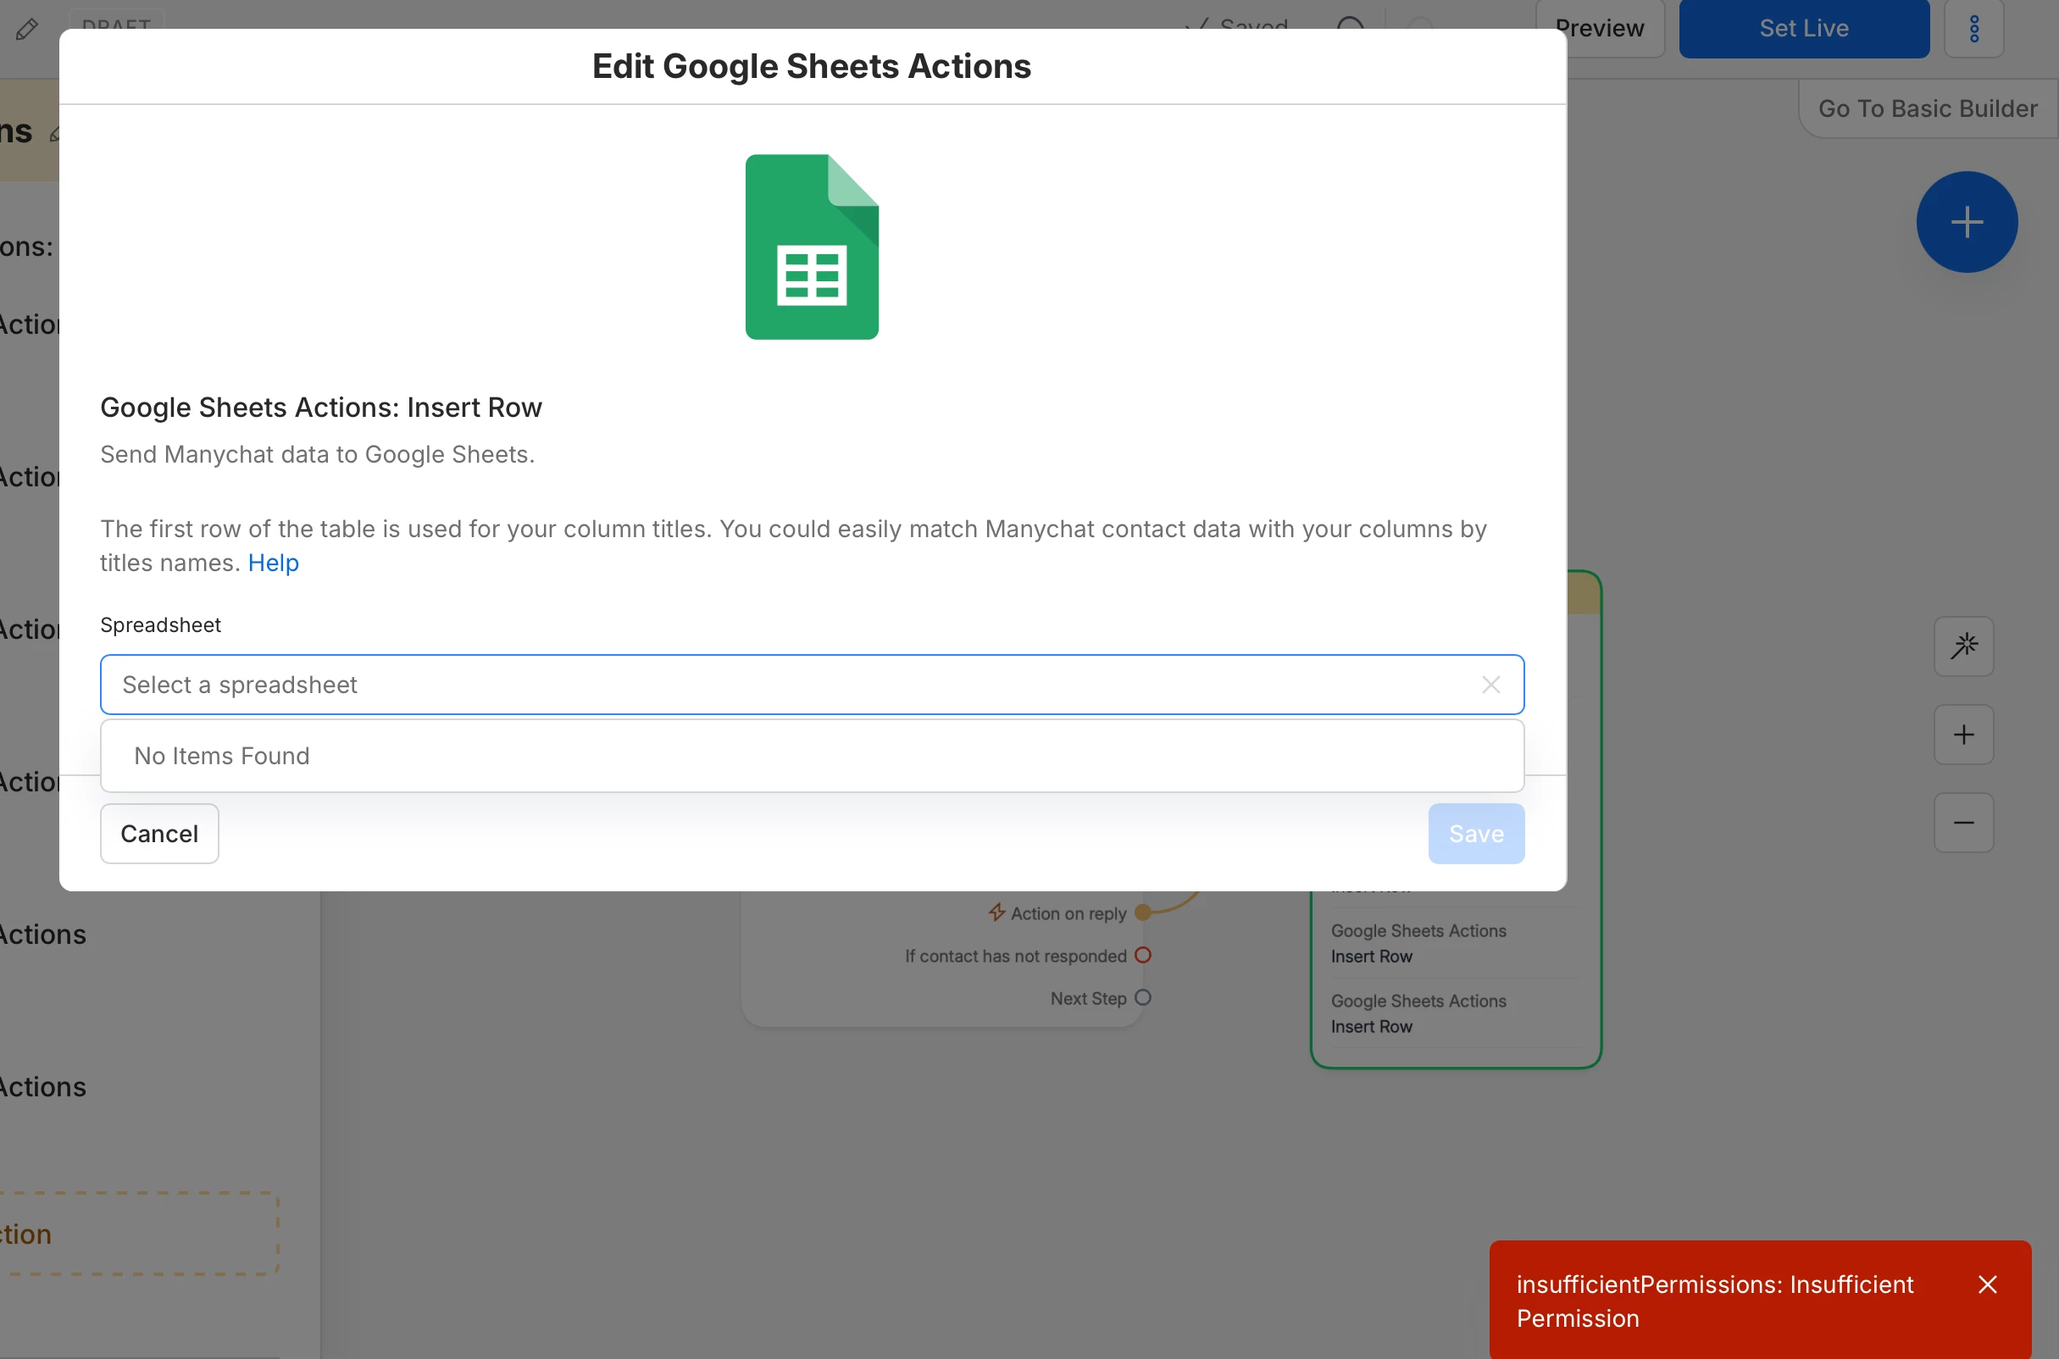Click the No Items Found dropdown entry
This screenshot has width=2059, height=1359.
812,756
